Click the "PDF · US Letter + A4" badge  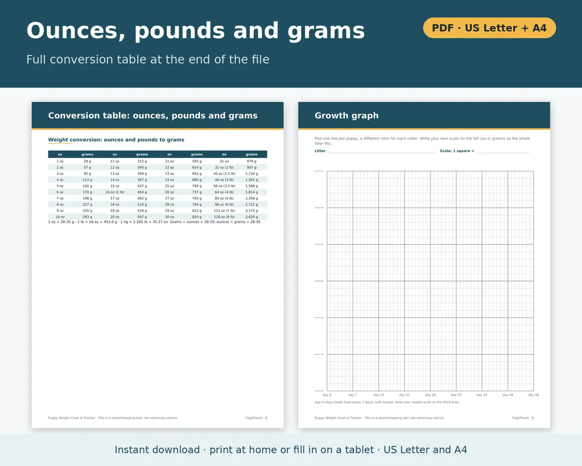489,28
